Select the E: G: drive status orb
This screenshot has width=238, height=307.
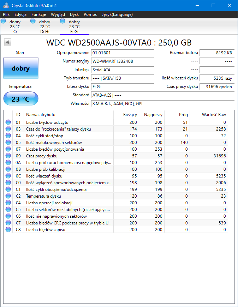(x=63, y=21)
